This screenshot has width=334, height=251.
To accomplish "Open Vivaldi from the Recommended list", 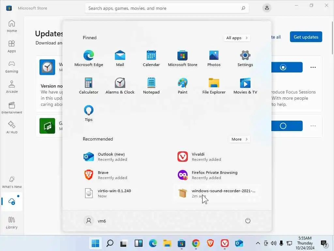I will tap(217, 157).
